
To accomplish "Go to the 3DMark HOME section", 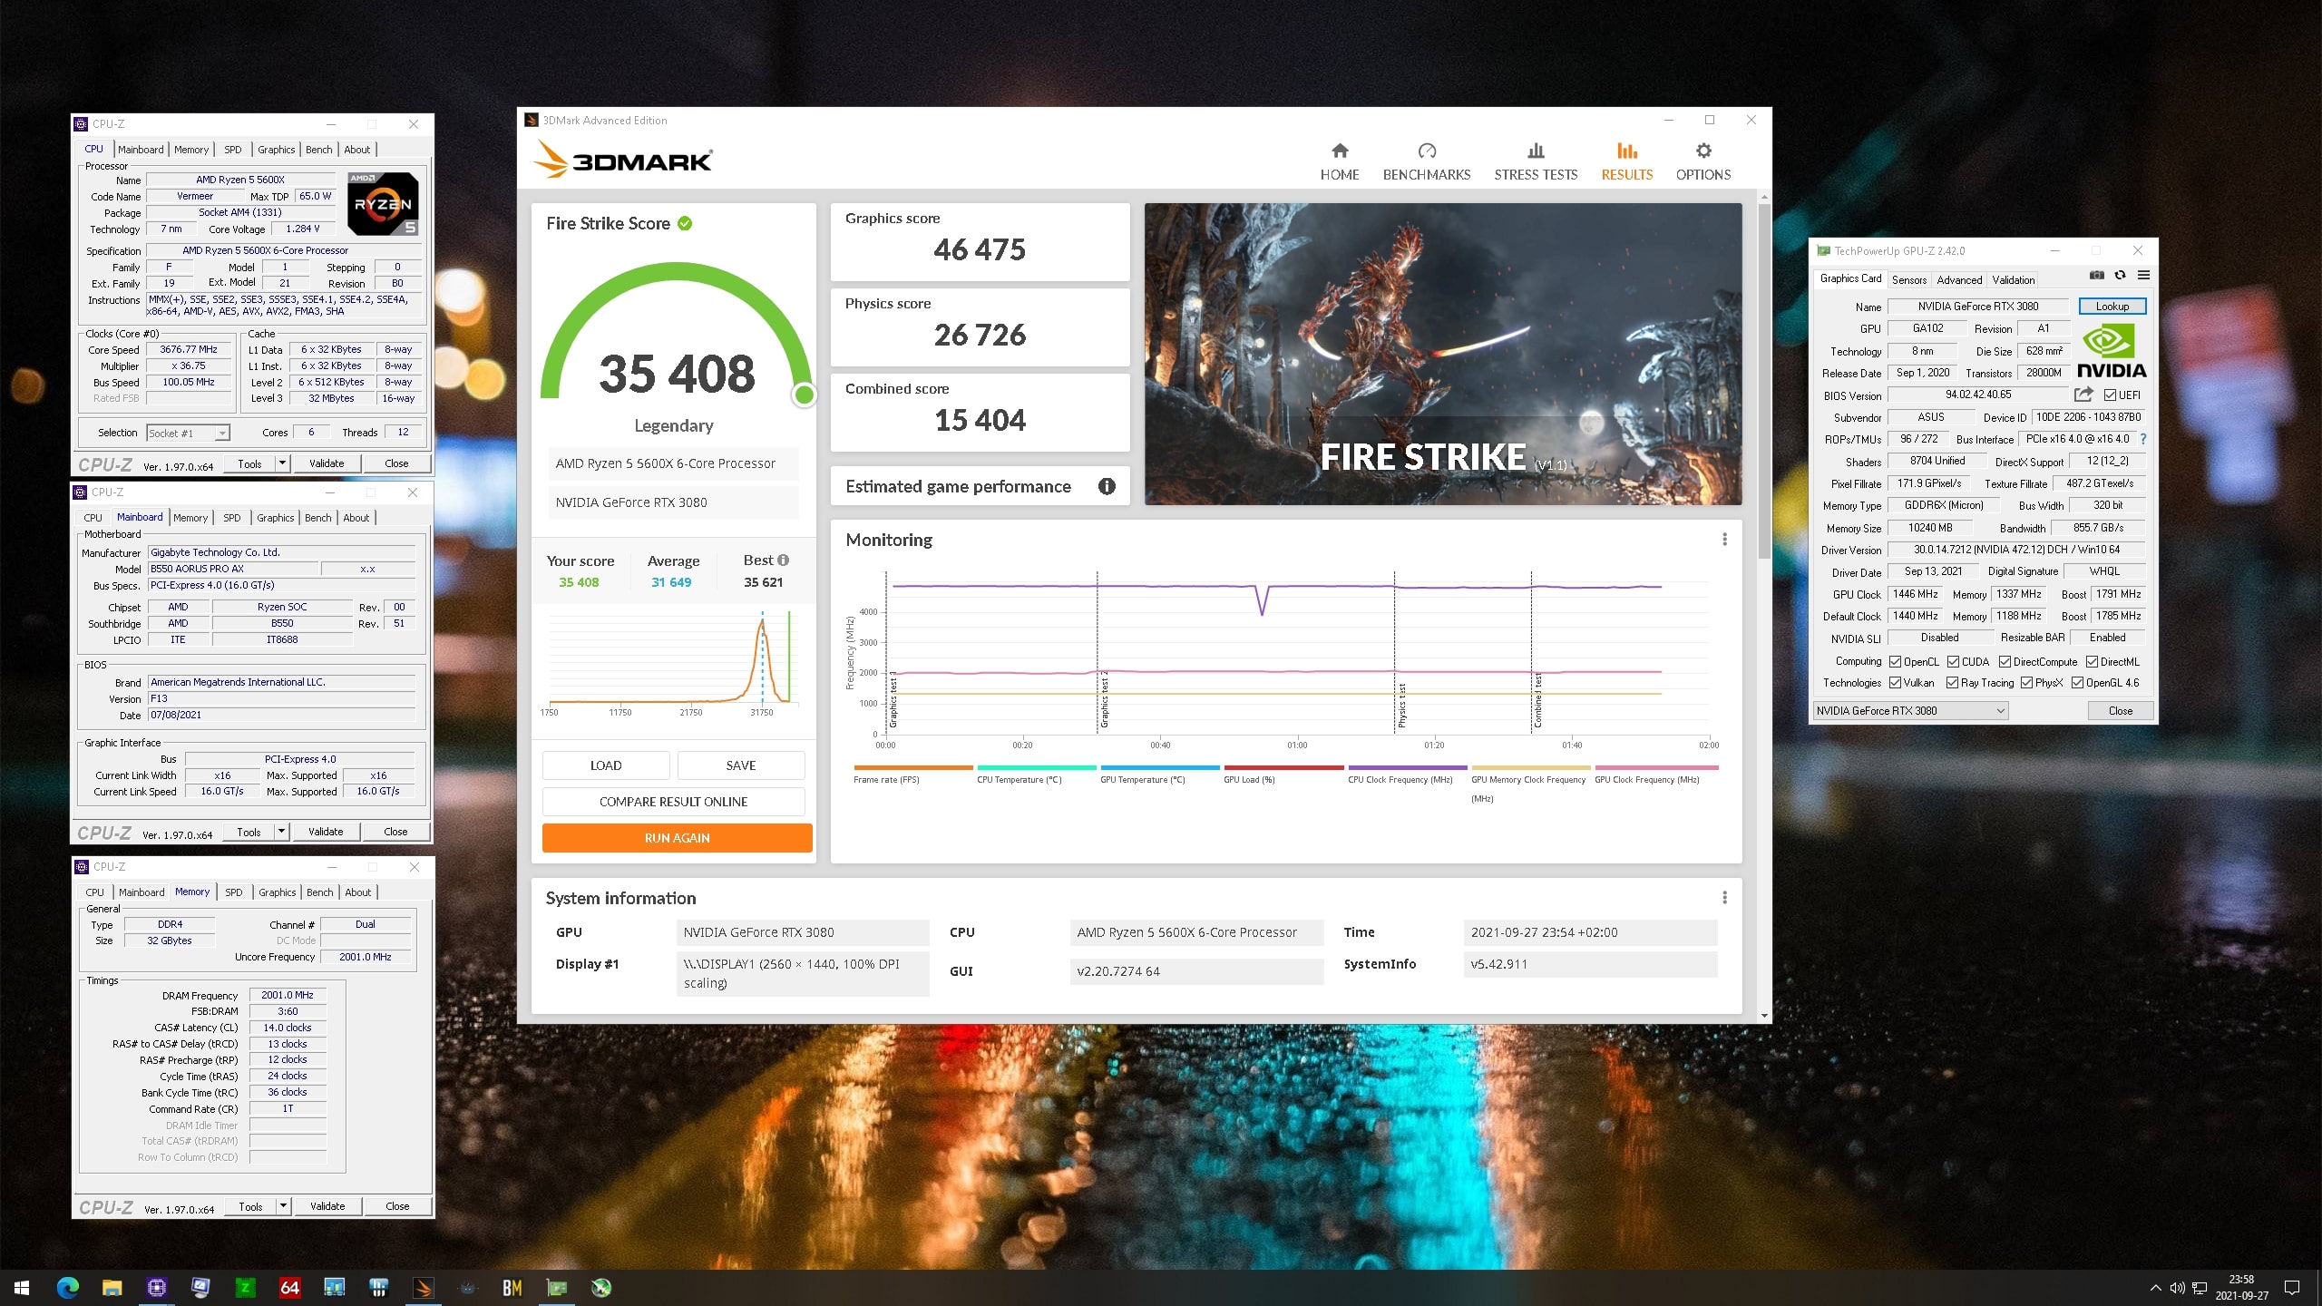I will click(x=1340, y=161).
